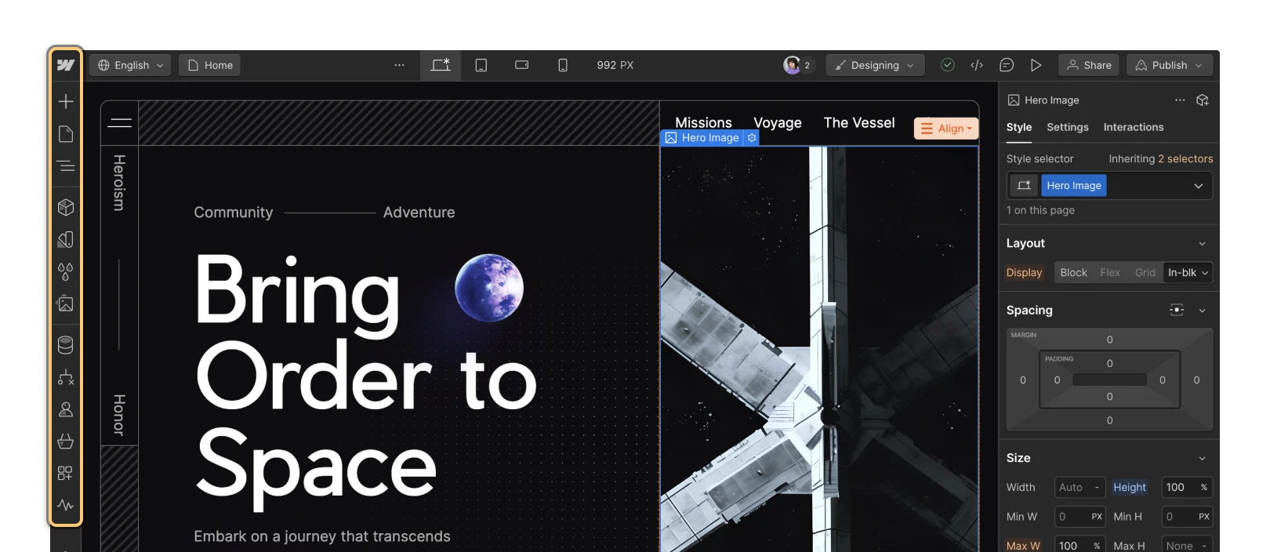Collapse the Spacing section
Screen dimensions: 1270x552
1202,310
